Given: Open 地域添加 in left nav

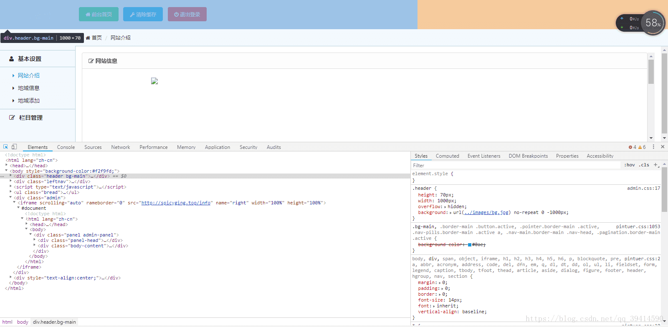Looking at the screenshot, I should (29, 101).
